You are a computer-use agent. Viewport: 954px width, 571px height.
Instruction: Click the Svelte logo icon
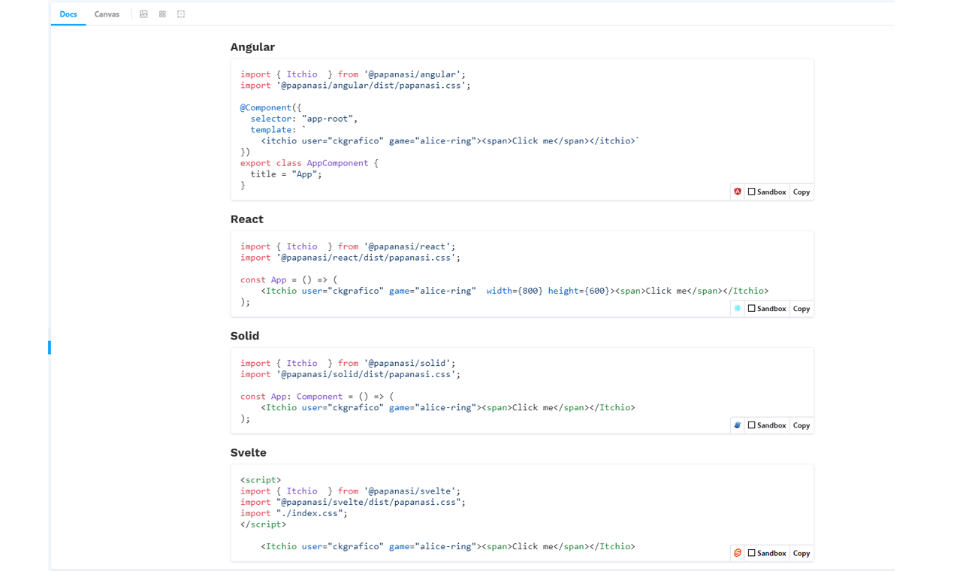738,553
